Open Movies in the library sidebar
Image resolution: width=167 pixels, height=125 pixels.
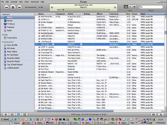10,21
